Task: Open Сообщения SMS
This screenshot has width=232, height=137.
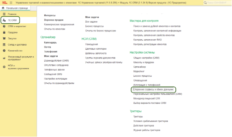Action: pos(53,74)
